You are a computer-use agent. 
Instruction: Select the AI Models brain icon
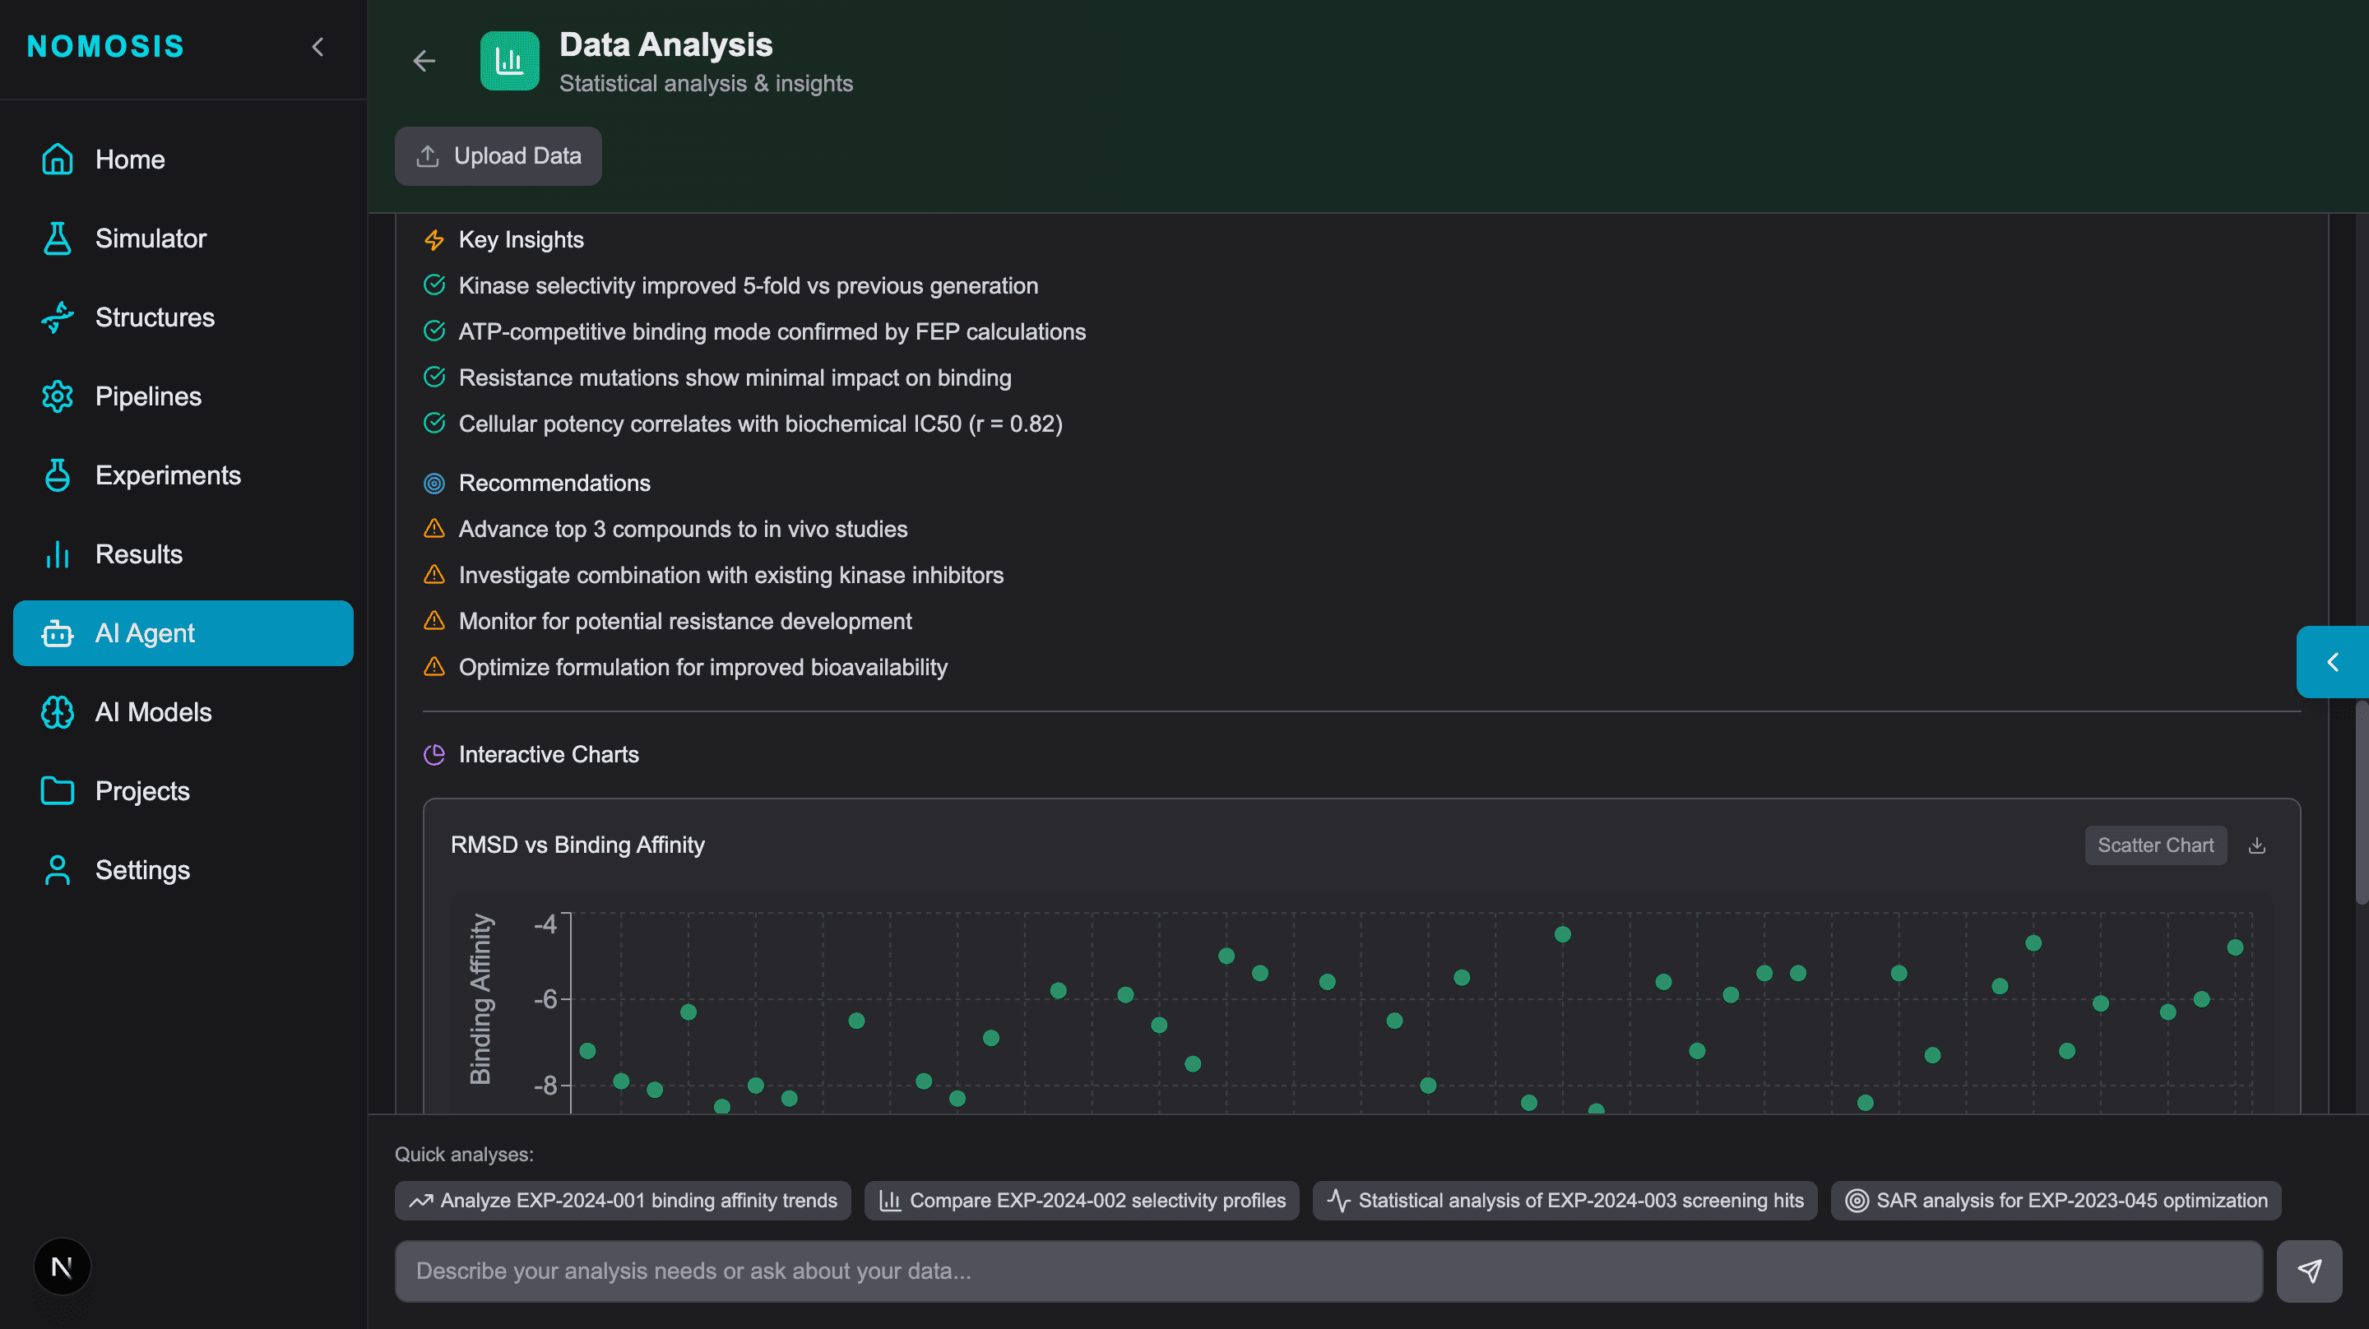pyautogui.click(x=57, y=712)
